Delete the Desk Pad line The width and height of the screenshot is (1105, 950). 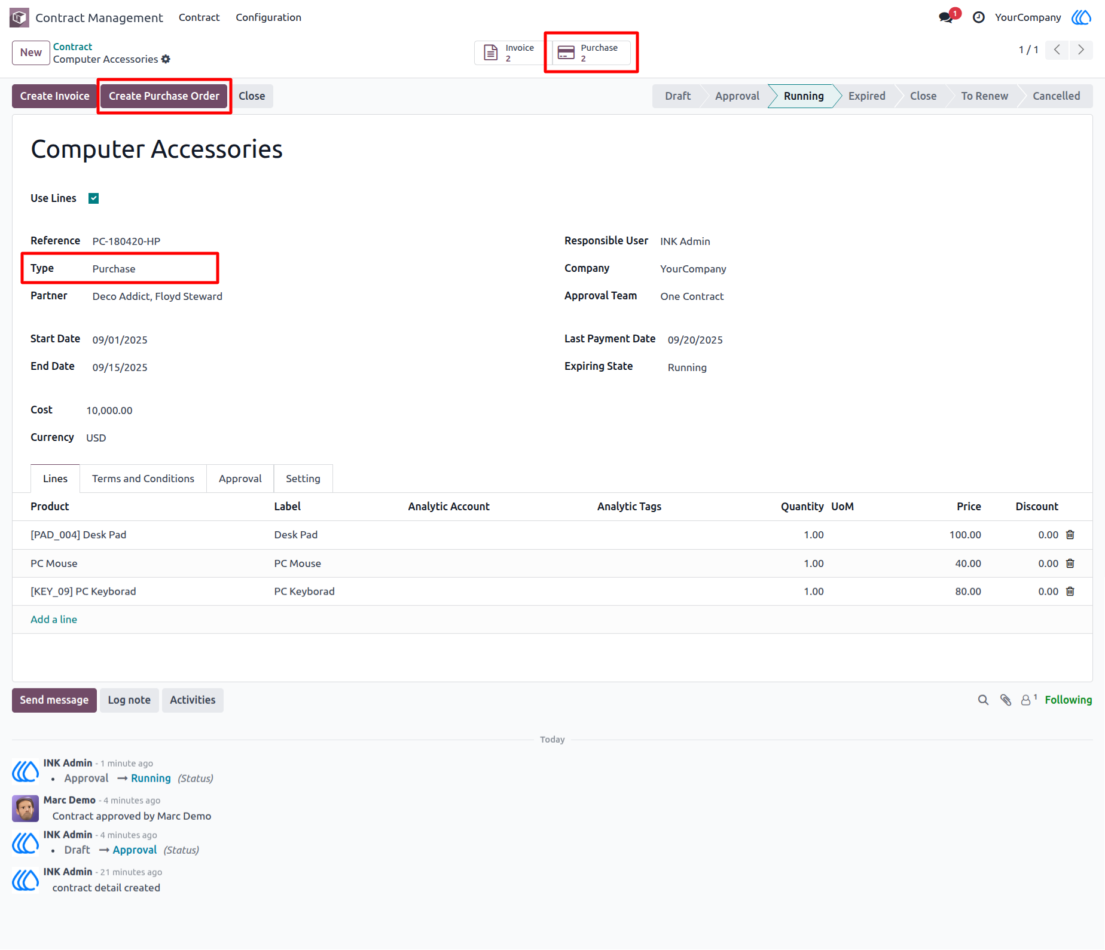[x=1070, y=535]
